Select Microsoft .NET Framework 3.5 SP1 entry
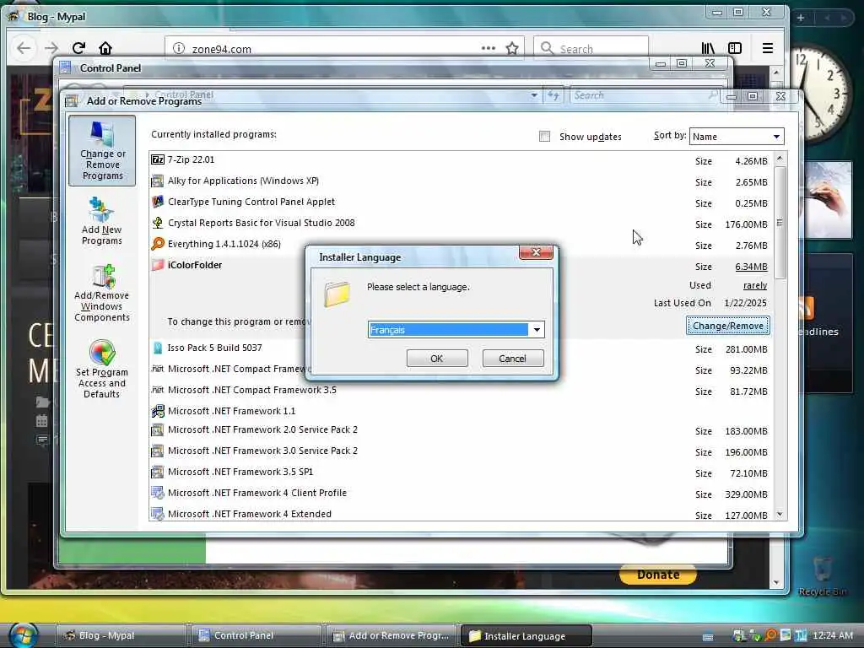 240,472
